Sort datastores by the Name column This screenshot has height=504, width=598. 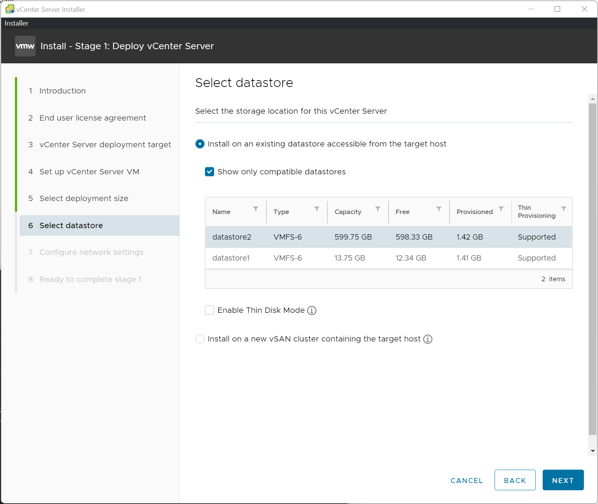[221, 212]
